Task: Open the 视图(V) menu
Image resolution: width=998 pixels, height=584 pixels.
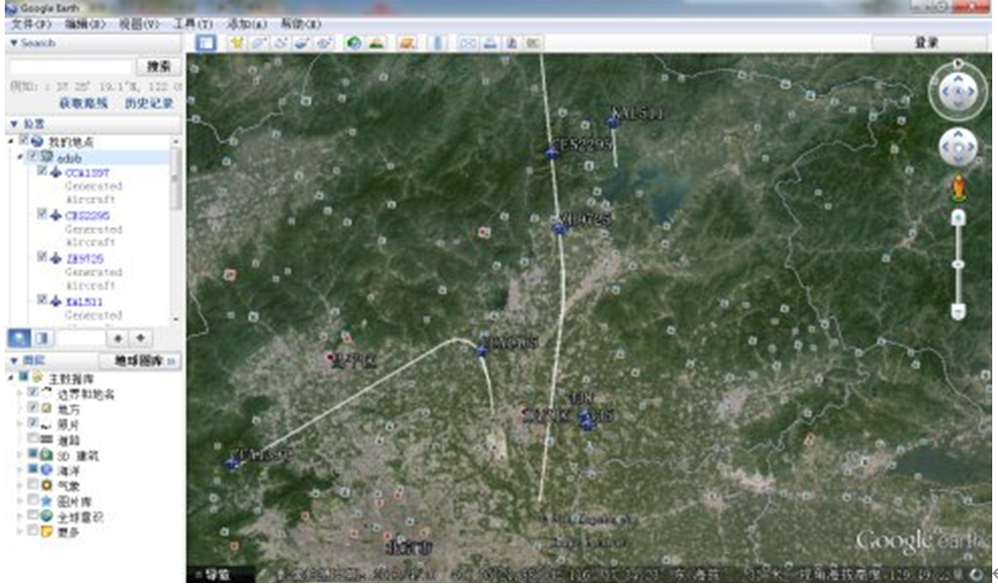Action: coord(139,24)
